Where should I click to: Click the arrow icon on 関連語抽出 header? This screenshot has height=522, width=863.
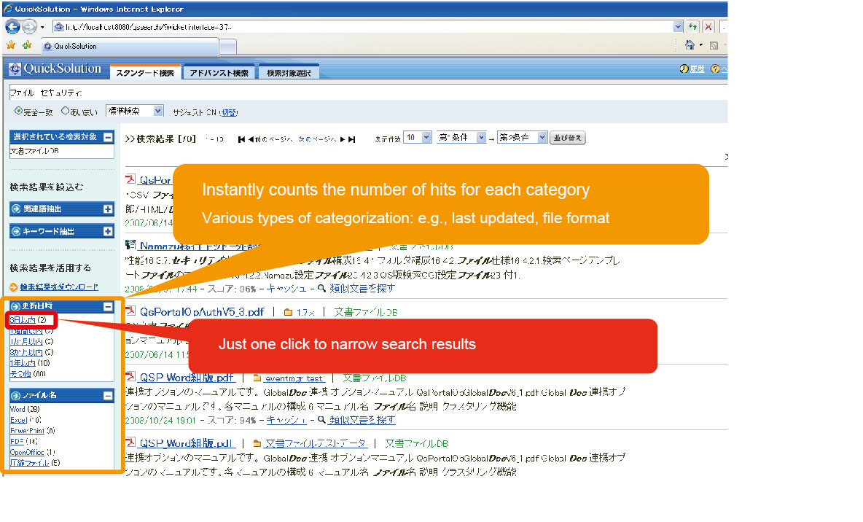(x=16, y=209)
